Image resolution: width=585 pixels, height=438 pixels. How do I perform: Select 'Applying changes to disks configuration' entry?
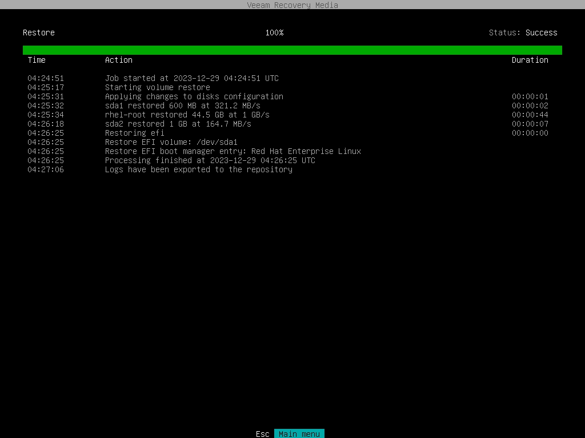coord(194,96)
